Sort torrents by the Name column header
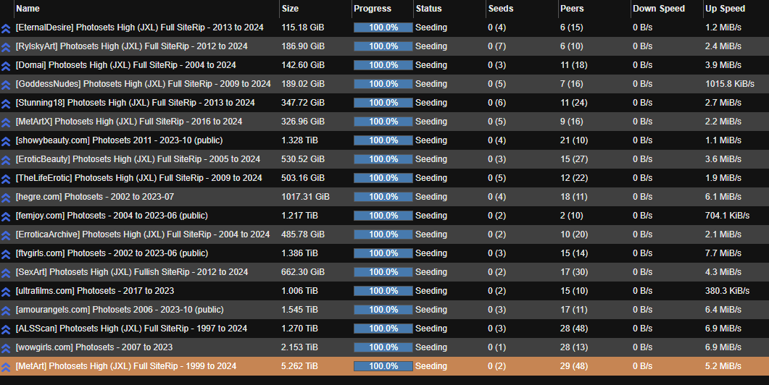This screenshot has height=385, width=769. tap(28, 9)
